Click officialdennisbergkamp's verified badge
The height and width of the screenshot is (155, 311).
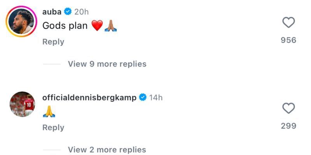click(143, 97)
